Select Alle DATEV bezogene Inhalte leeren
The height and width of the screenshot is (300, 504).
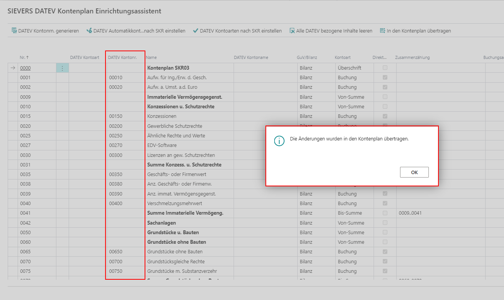pyautogui.click(x=334, y=31)
